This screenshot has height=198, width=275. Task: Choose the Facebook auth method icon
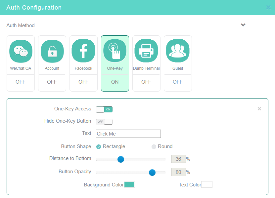pyautogui.click(x=83, y=51)
